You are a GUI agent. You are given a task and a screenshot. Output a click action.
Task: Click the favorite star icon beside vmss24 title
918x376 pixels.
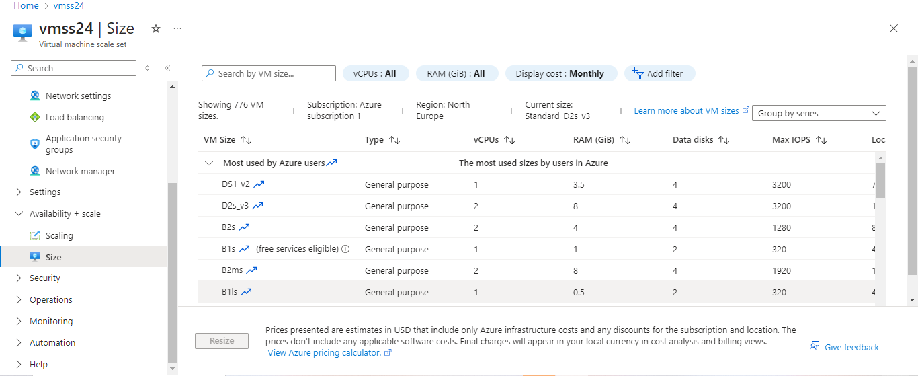pos(156,28)
